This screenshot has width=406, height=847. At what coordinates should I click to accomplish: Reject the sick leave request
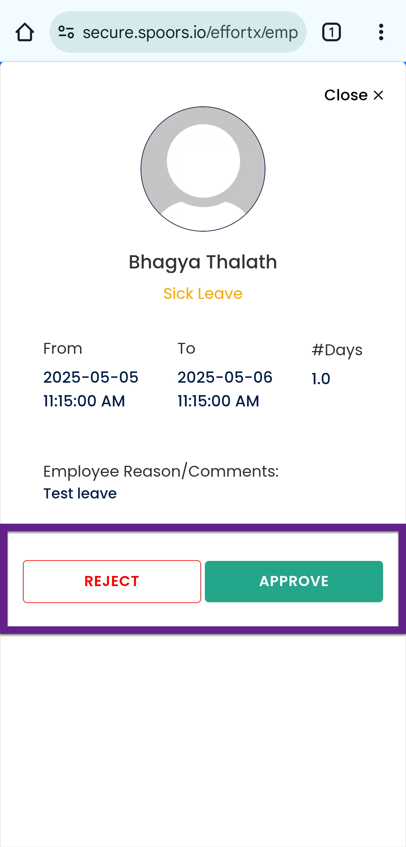(112, 581)
